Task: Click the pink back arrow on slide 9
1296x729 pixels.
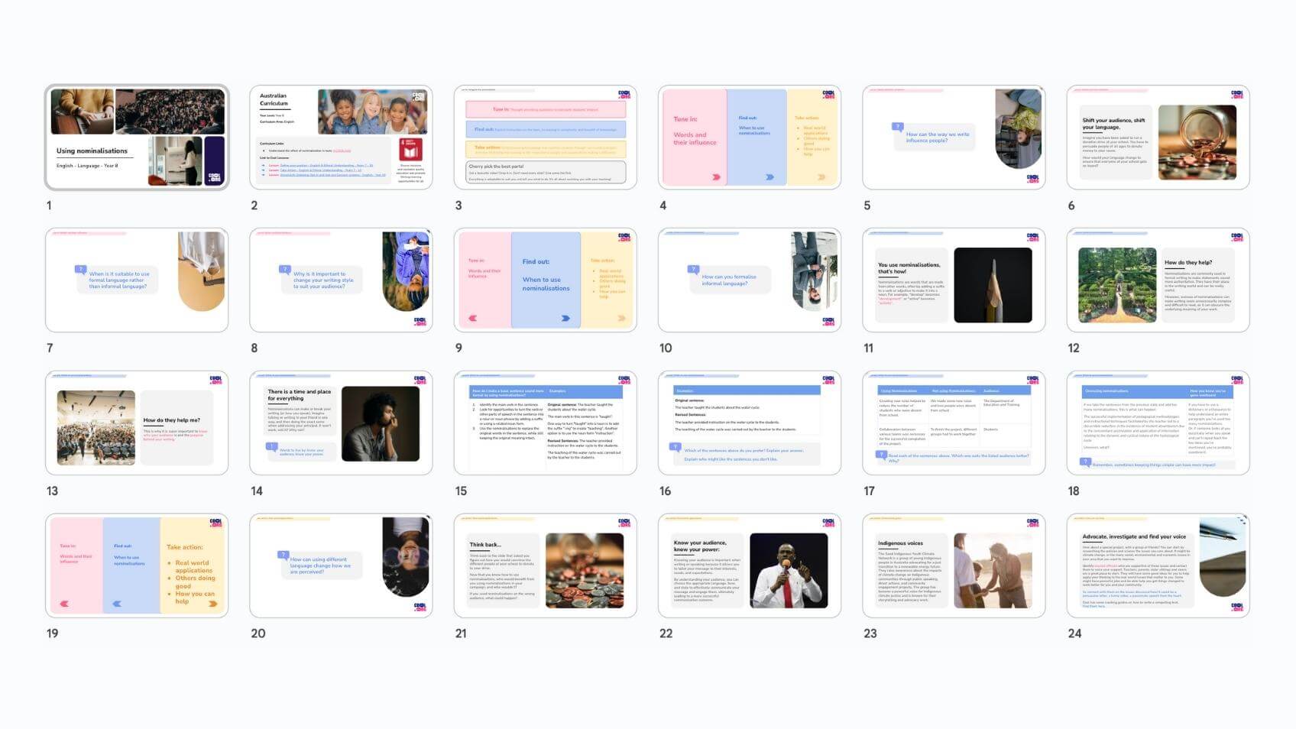Action: click(472, 318)
